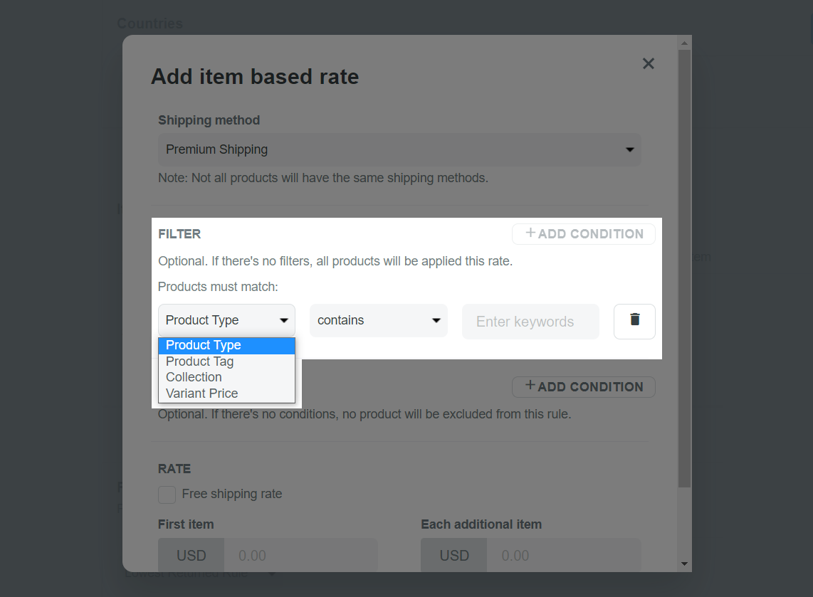This screenshot has width=813, height=597.
Task: Choose Product Type from the list
Action: 226,345
